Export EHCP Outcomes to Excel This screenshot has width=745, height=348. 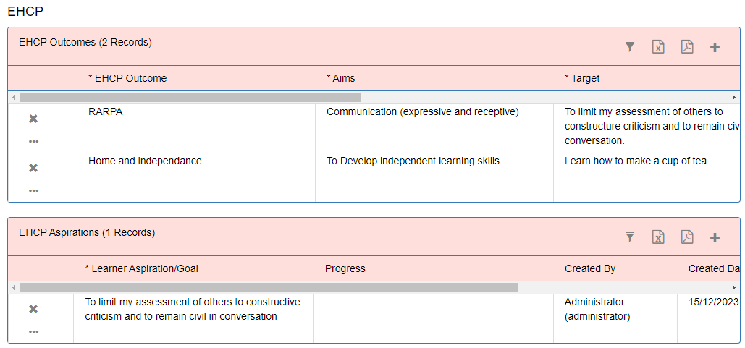pos(658,47)
